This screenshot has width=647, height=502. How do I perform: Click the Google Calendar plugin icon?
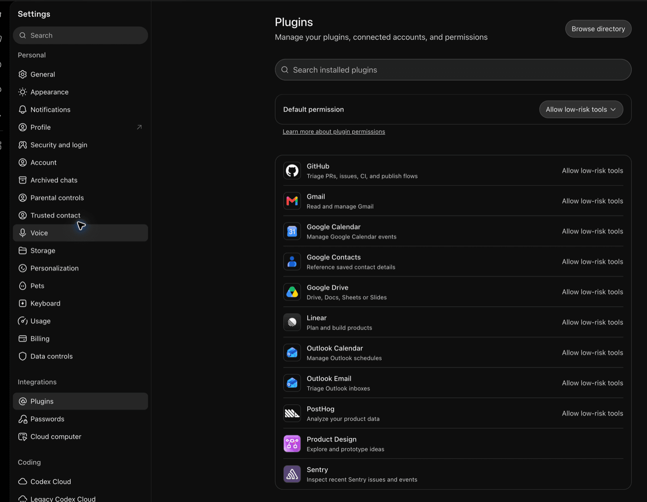pos(292,231)
